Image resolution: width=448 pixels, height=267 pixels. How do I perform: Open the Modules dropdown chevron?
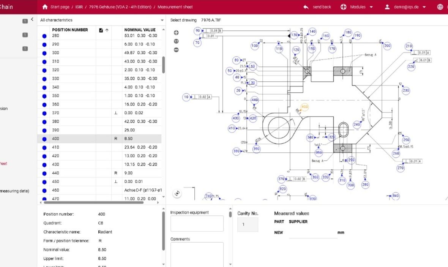coord(371,7)
